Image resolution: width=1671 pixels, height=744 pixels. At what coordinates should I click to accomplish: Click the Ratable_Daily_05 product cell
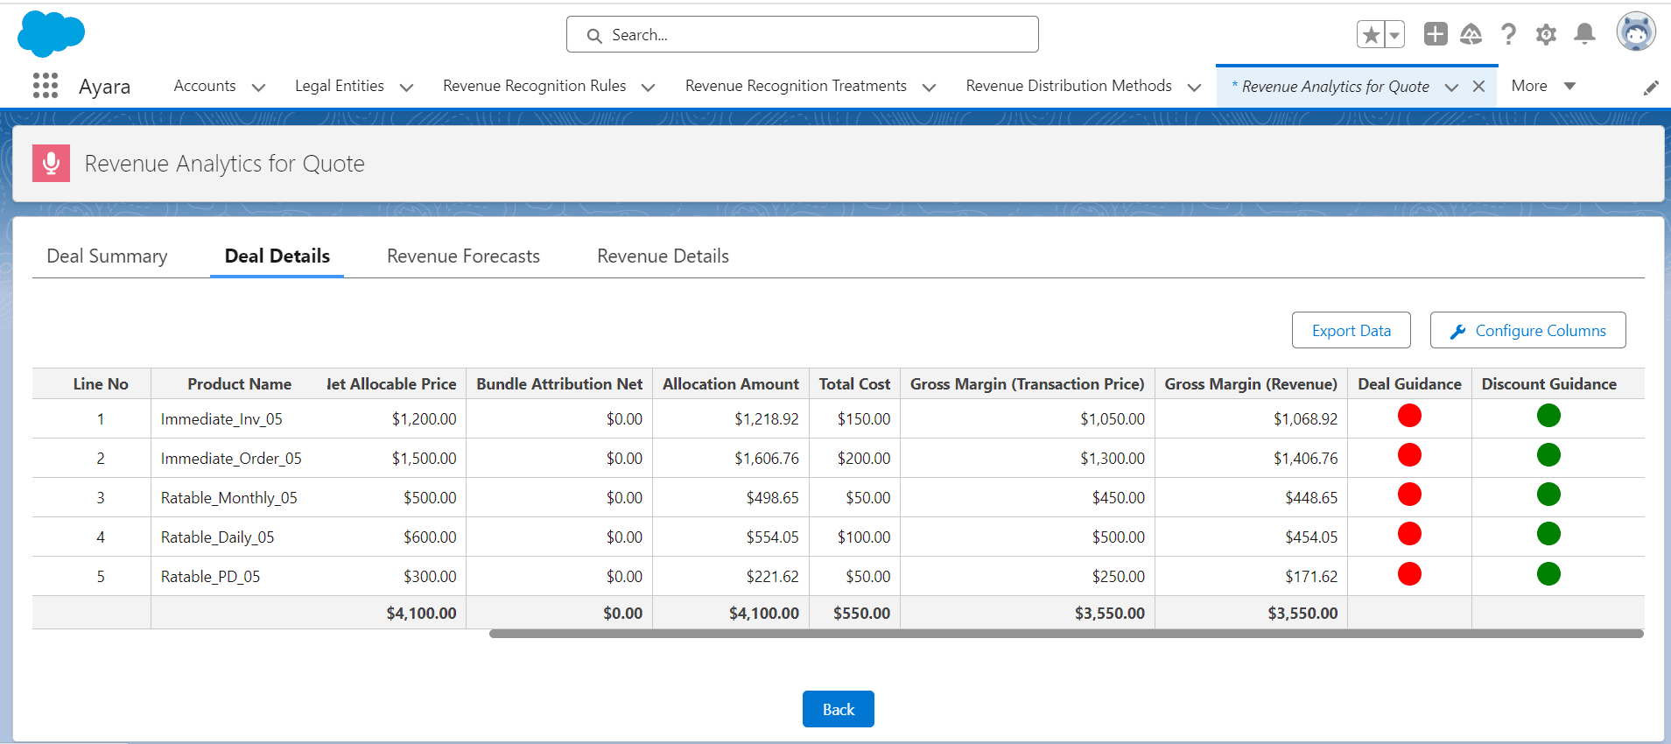217,537
